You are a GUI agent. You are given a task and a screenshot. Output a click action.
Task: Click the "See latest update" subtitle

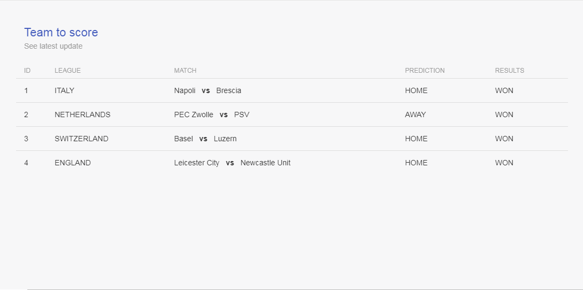[53, 46]
